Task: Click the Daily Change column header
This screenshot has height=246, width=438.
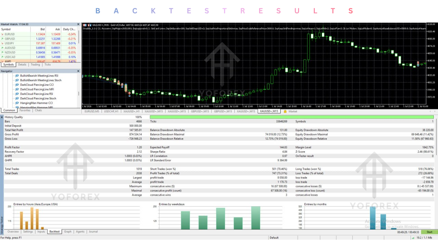Action: pos(69,29)
